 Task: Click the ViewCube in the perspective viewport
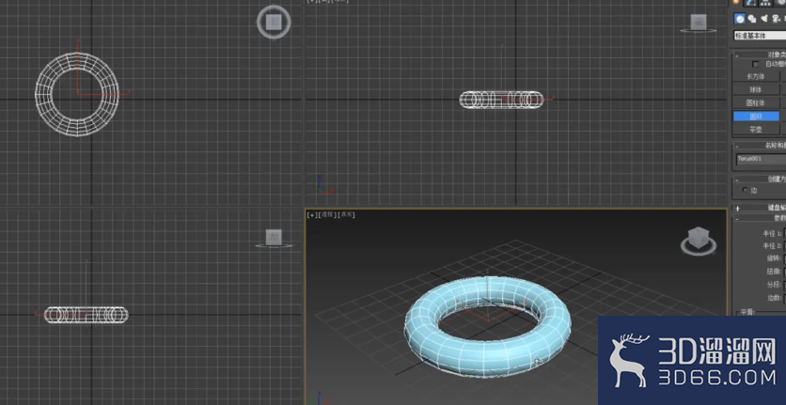tap(699, 240)
